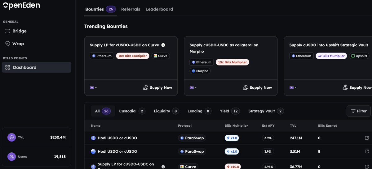Click the 2.95% APY value

tap(269, 167)
